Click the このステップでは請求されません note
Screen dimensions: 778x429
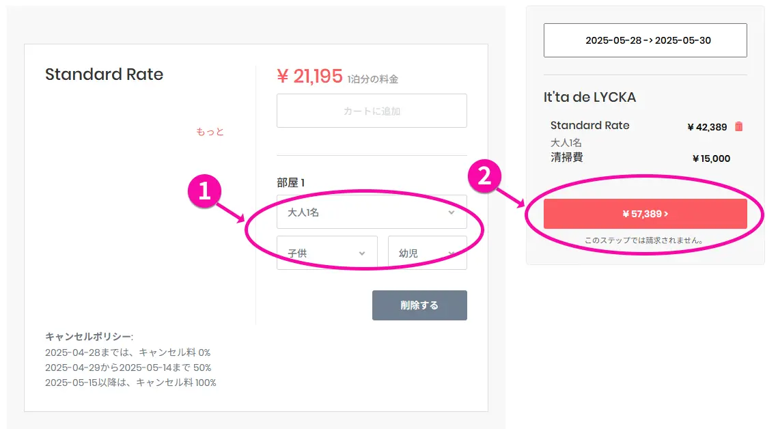[644, 241]
